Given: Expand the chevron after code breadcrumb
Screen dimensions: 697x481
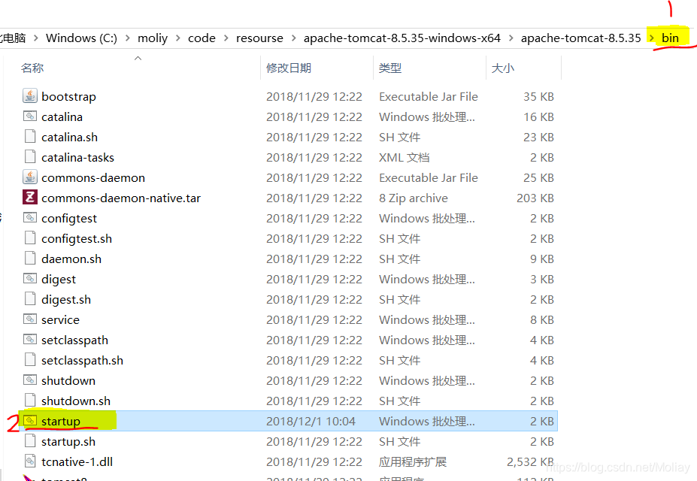Looking at the screenshot, I should point(226,38).
